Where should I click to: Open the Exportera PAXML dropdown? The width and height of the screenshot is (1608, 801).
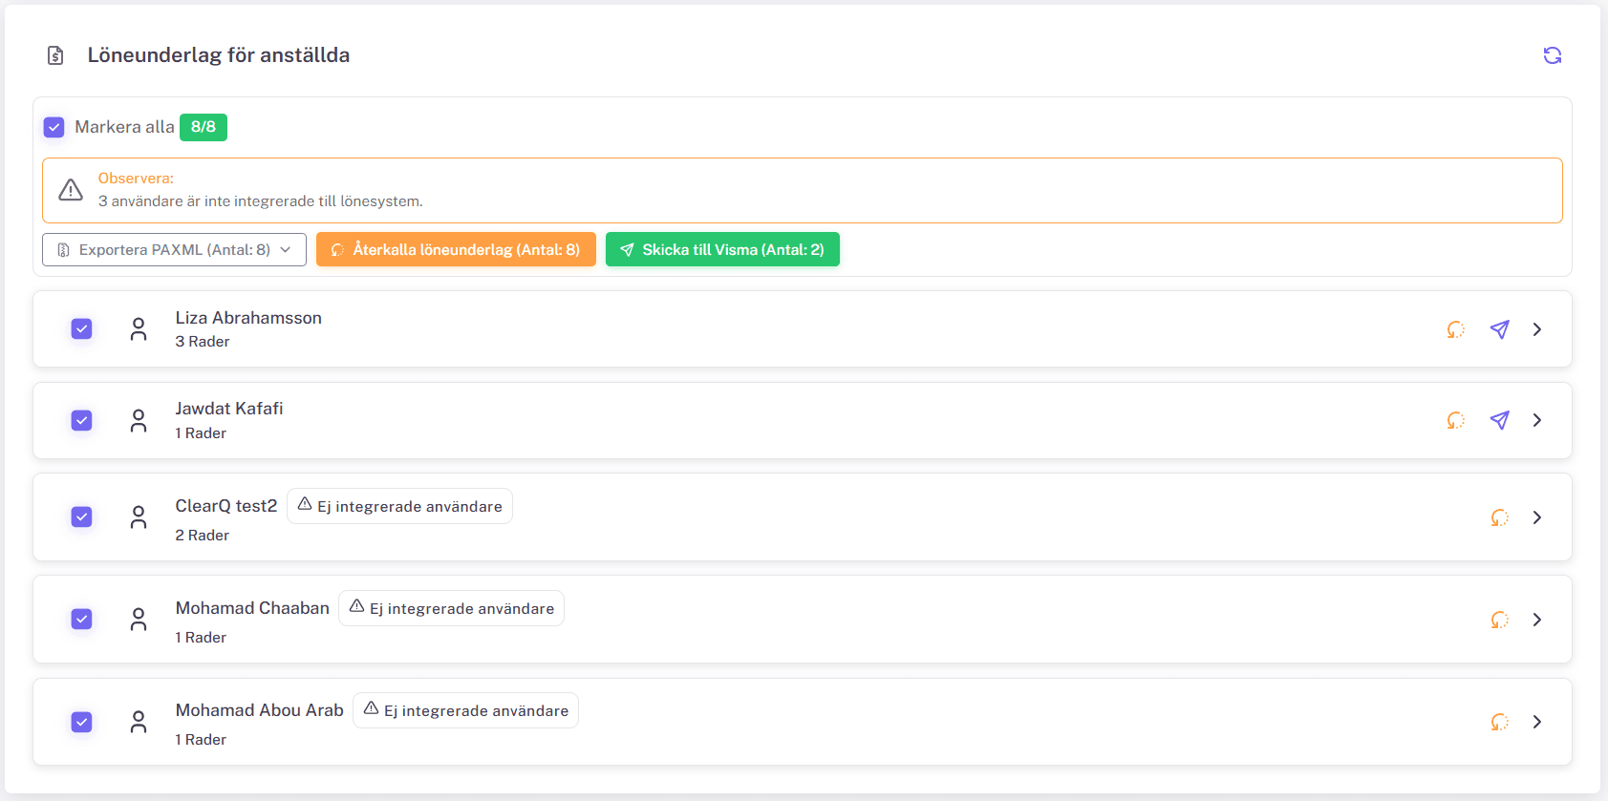(x=174, y=249)
